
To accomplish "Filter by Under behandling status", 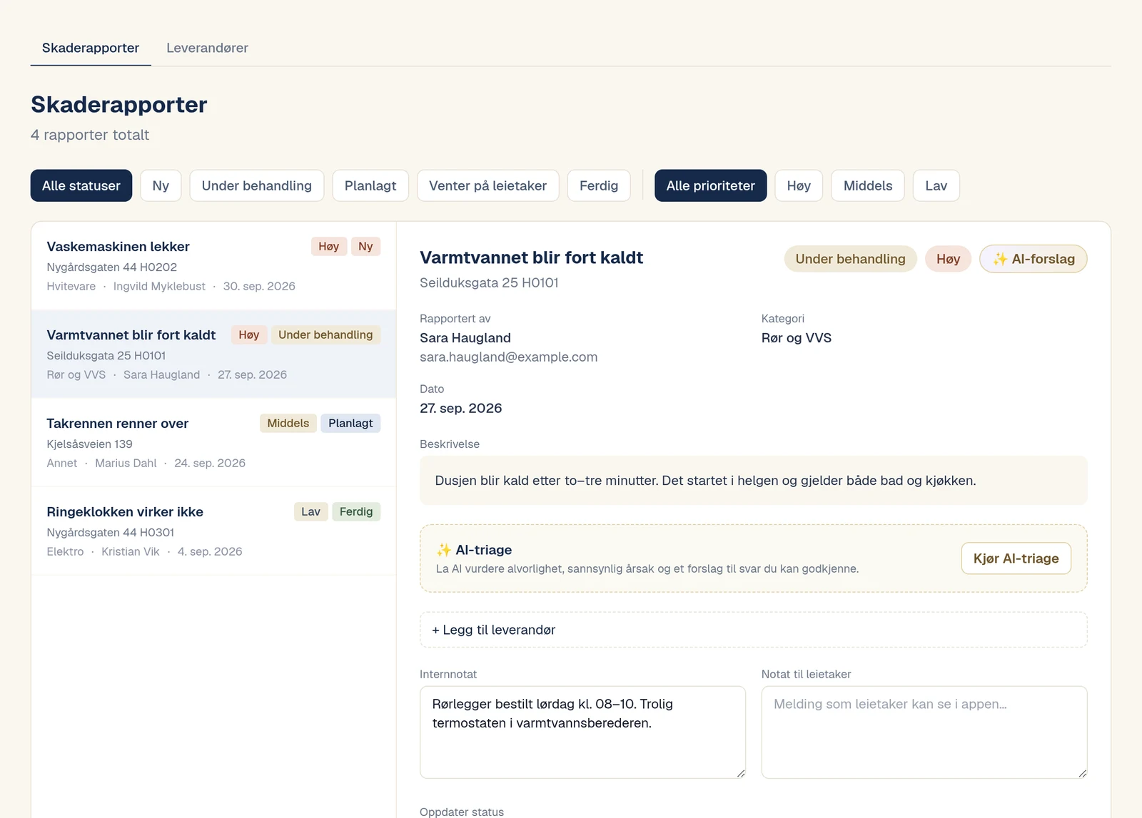I will tap(257, 185).
